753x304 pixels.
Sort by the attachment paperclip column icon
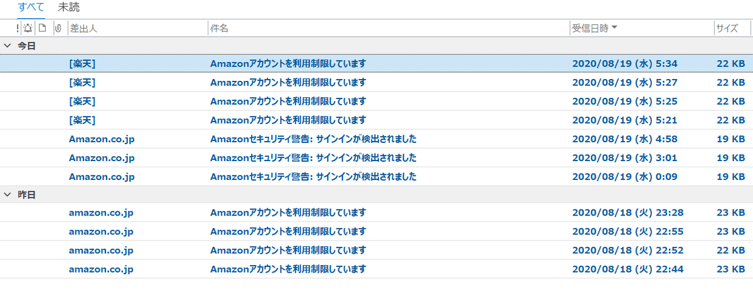[x=58, y=28]
